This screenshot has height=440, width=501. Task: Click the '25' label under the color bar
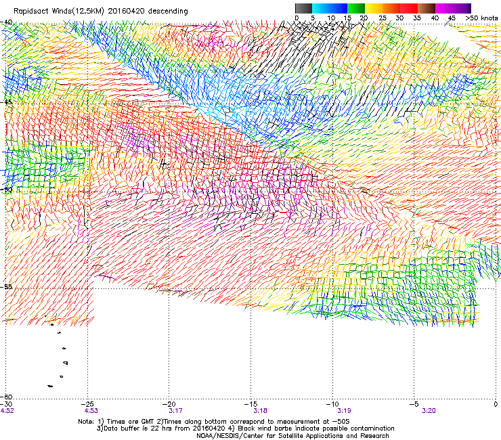(383, 18)
